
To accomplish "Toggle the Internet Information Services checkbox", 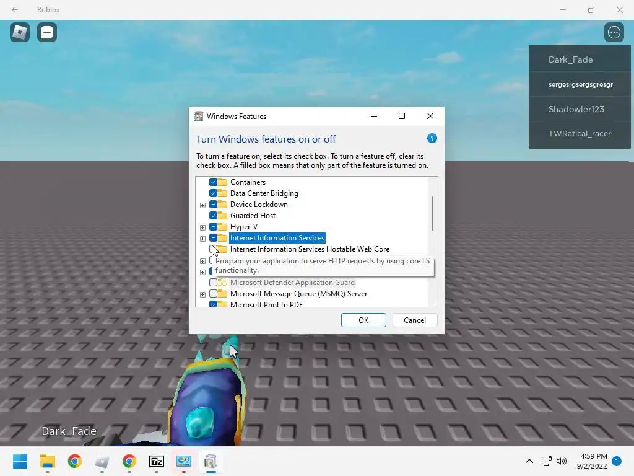I will (x=213, y=238).
